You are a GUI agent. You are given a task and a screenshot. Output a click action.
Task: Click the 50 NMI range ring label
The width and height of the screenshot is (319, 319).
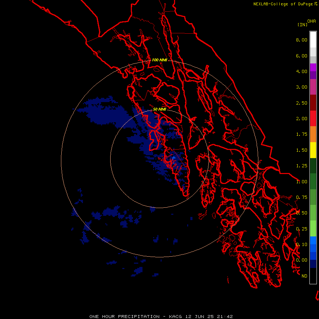point(159,110)
